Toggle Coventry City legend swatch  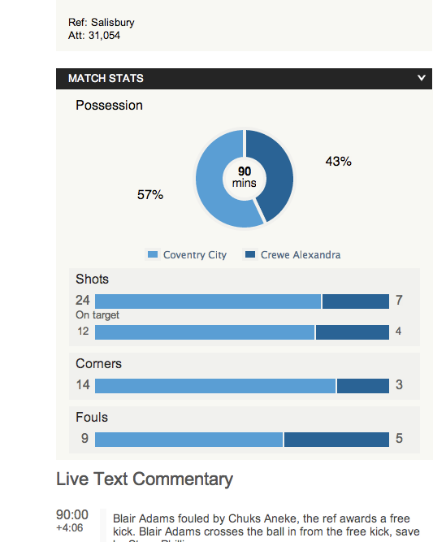coord(153,255)
